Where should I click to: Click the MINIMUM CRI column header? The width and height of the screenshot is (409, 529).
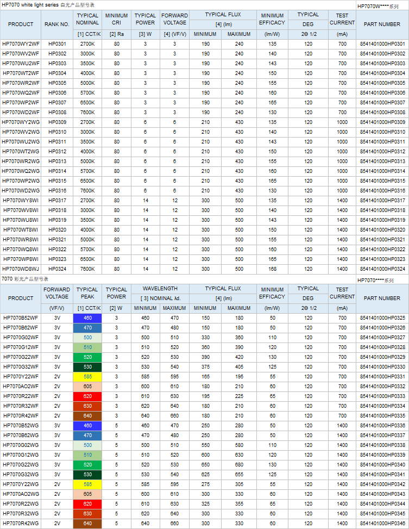tap(116, 20)
